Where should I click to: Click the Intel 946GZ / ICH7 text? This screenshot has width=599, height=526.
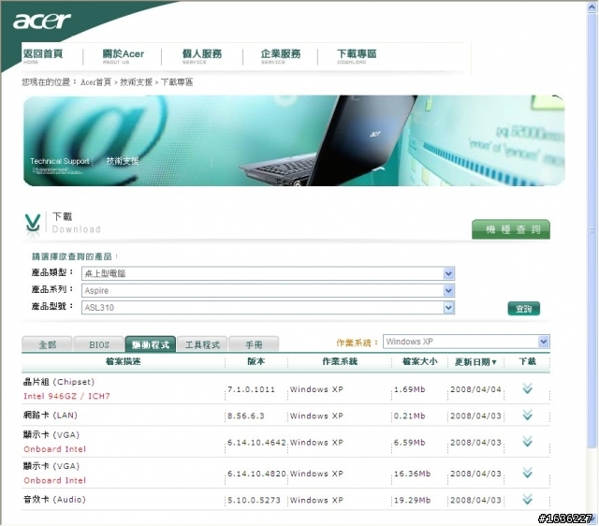[66, 396]
